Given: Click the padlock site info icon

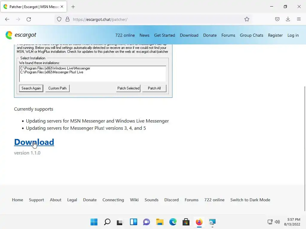Looking at the screenshot, I should 68,19.
